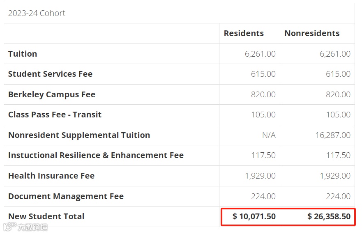Select the Health Insurance Fee label
This screenshot has width=362, height=234.
pyautogui.click(x=51, y=176)
